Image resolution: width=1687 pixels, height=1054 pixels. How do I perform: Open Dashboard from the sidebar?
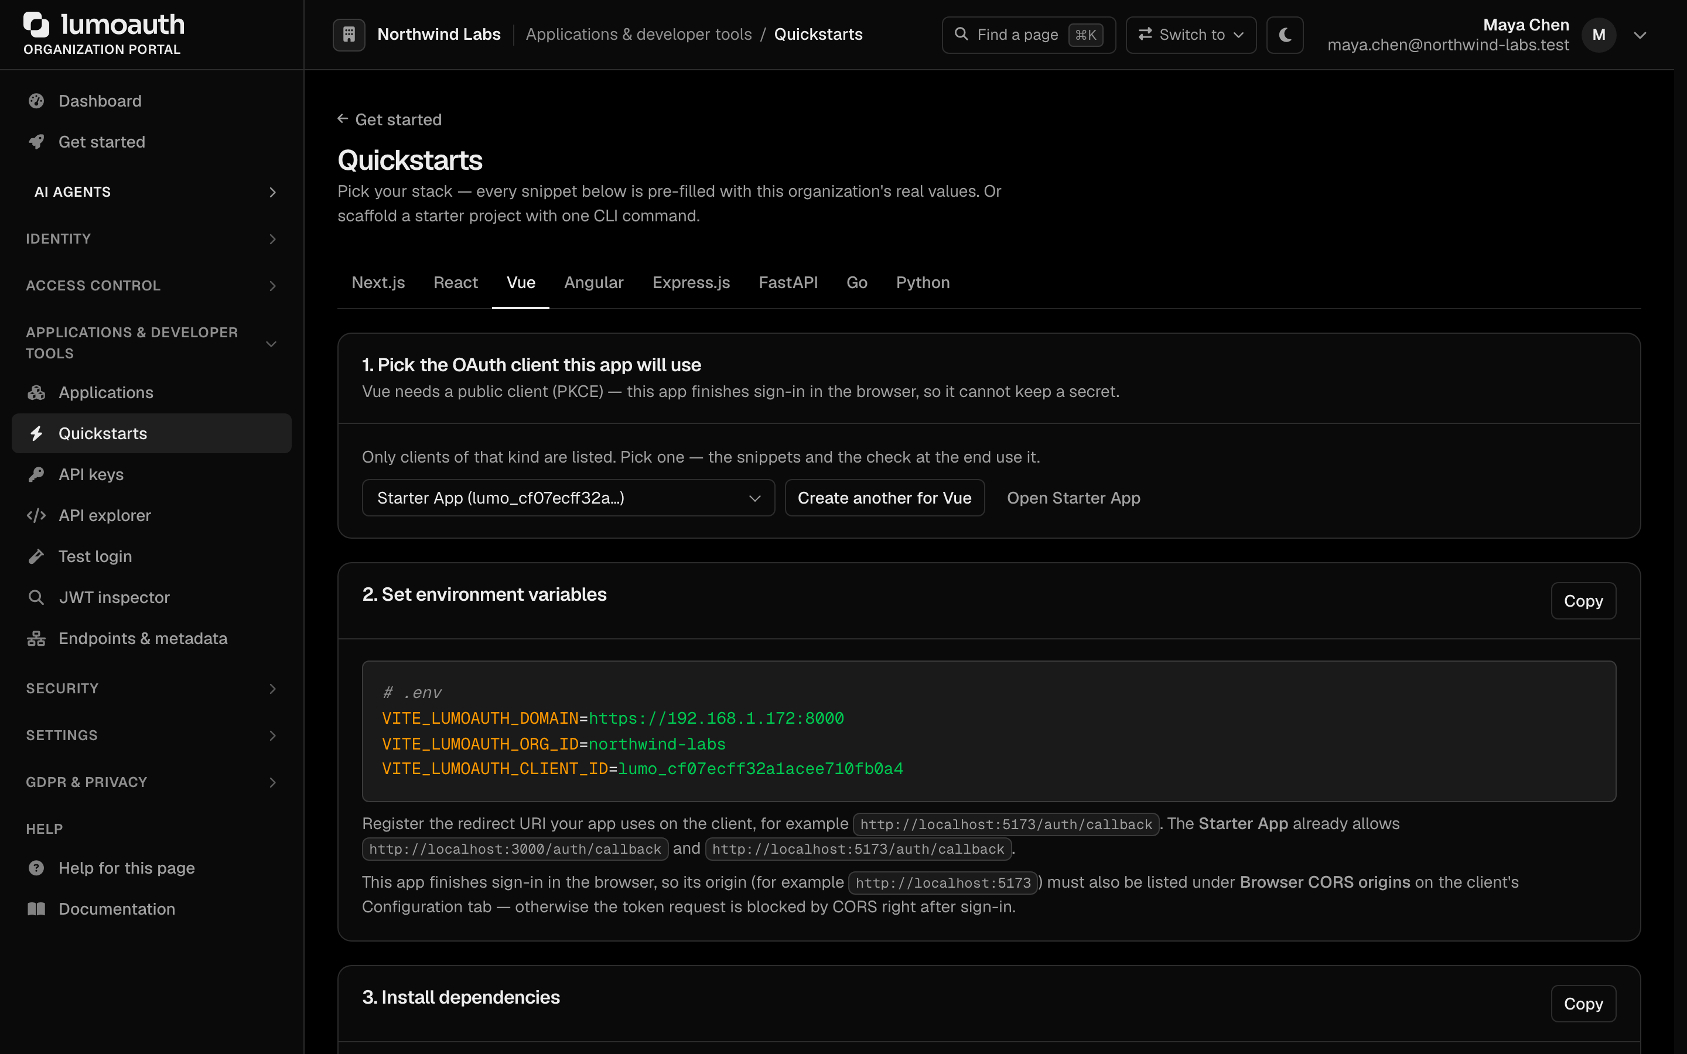pyautogui.click(x=151, y=101)
